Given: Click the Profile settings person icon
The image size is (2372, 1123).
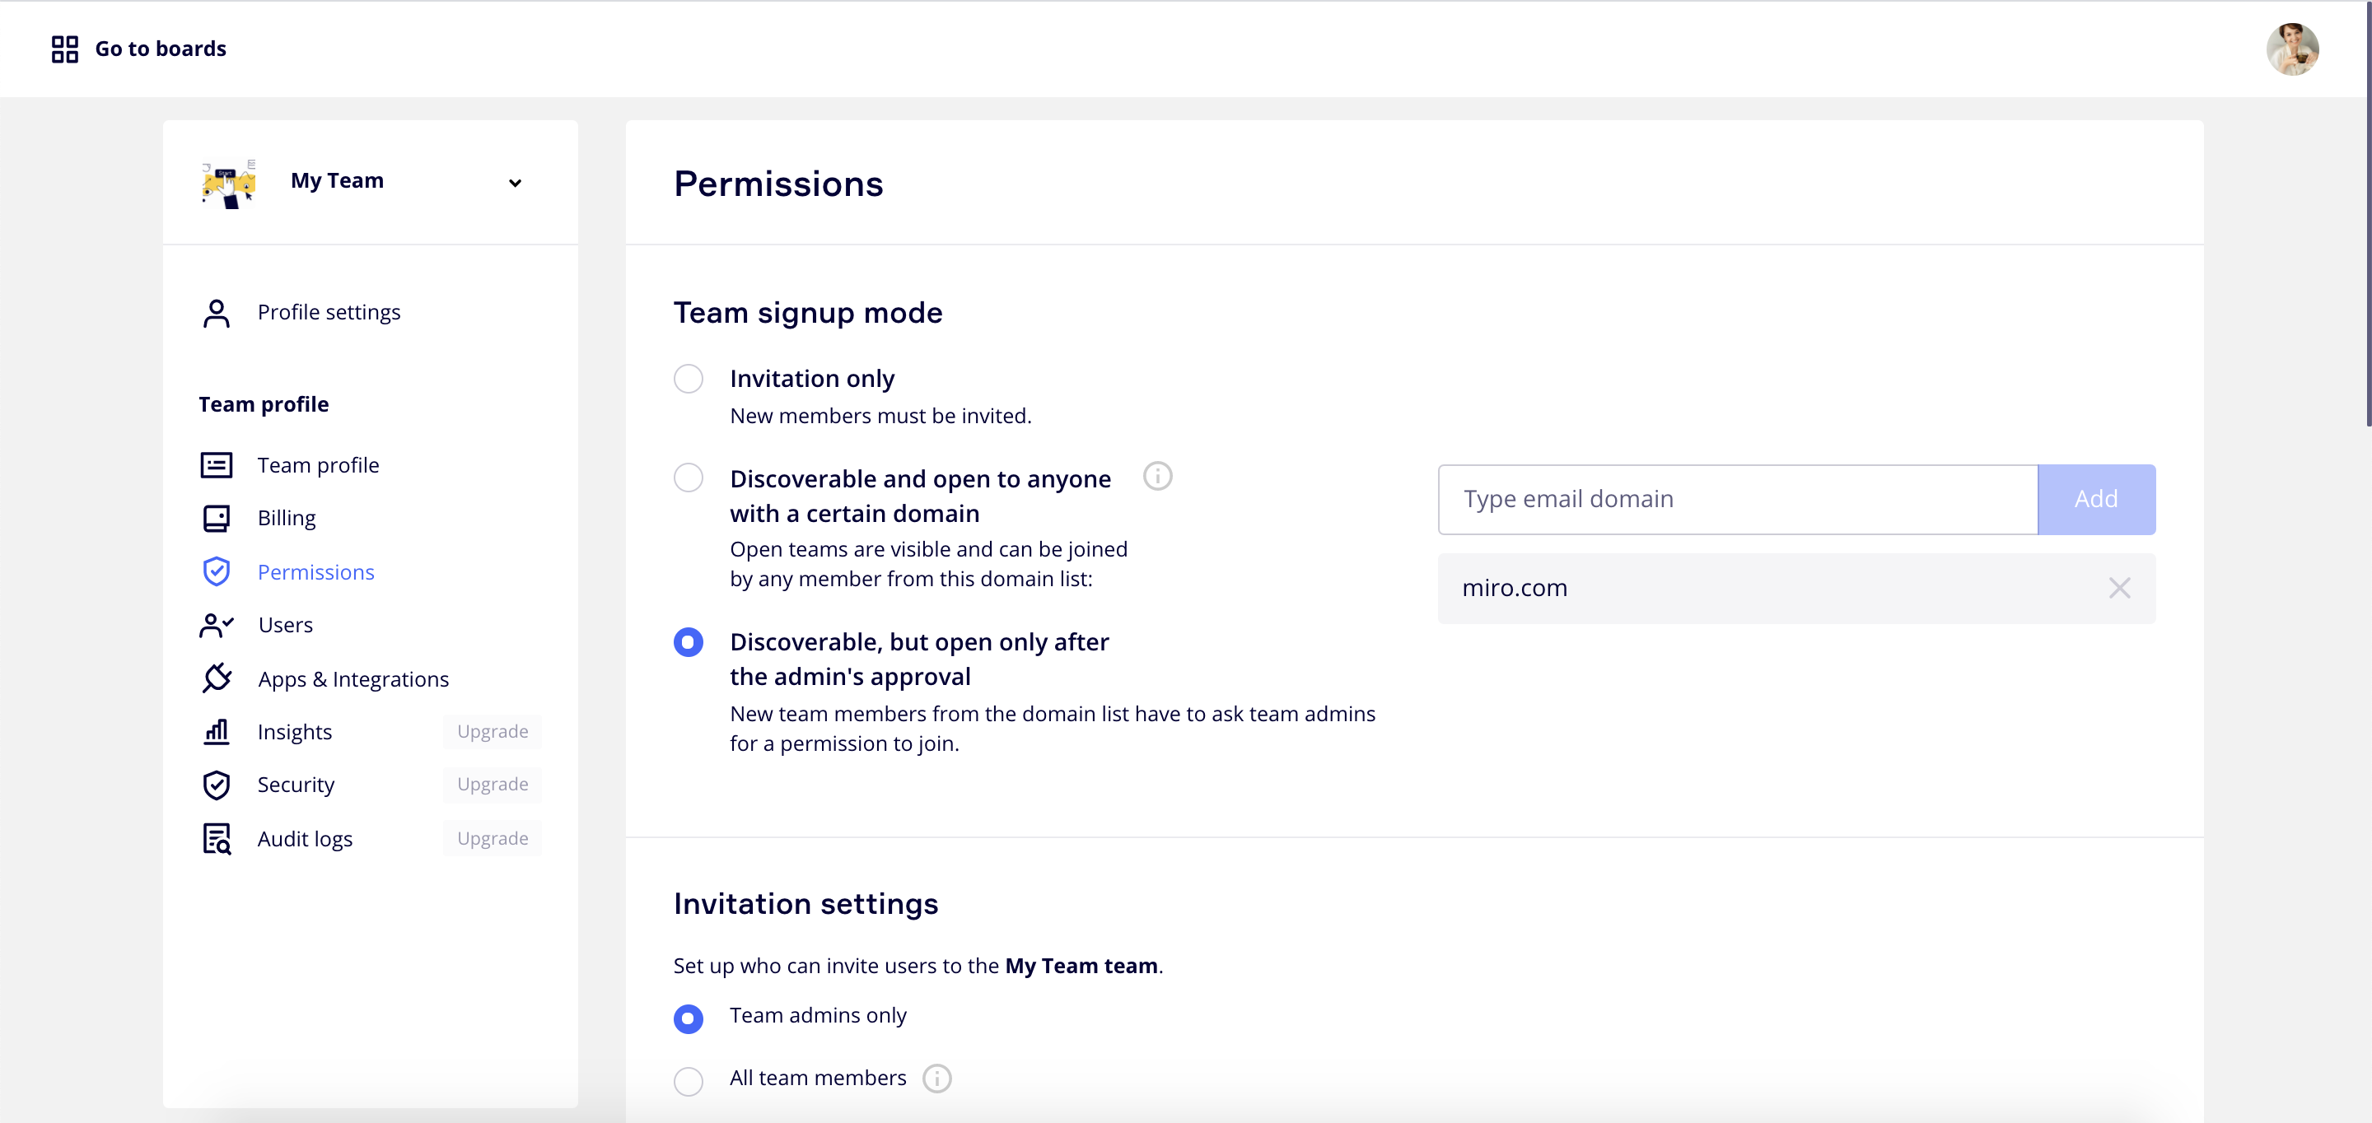Looking at the screenshot, I should point(217,313).
